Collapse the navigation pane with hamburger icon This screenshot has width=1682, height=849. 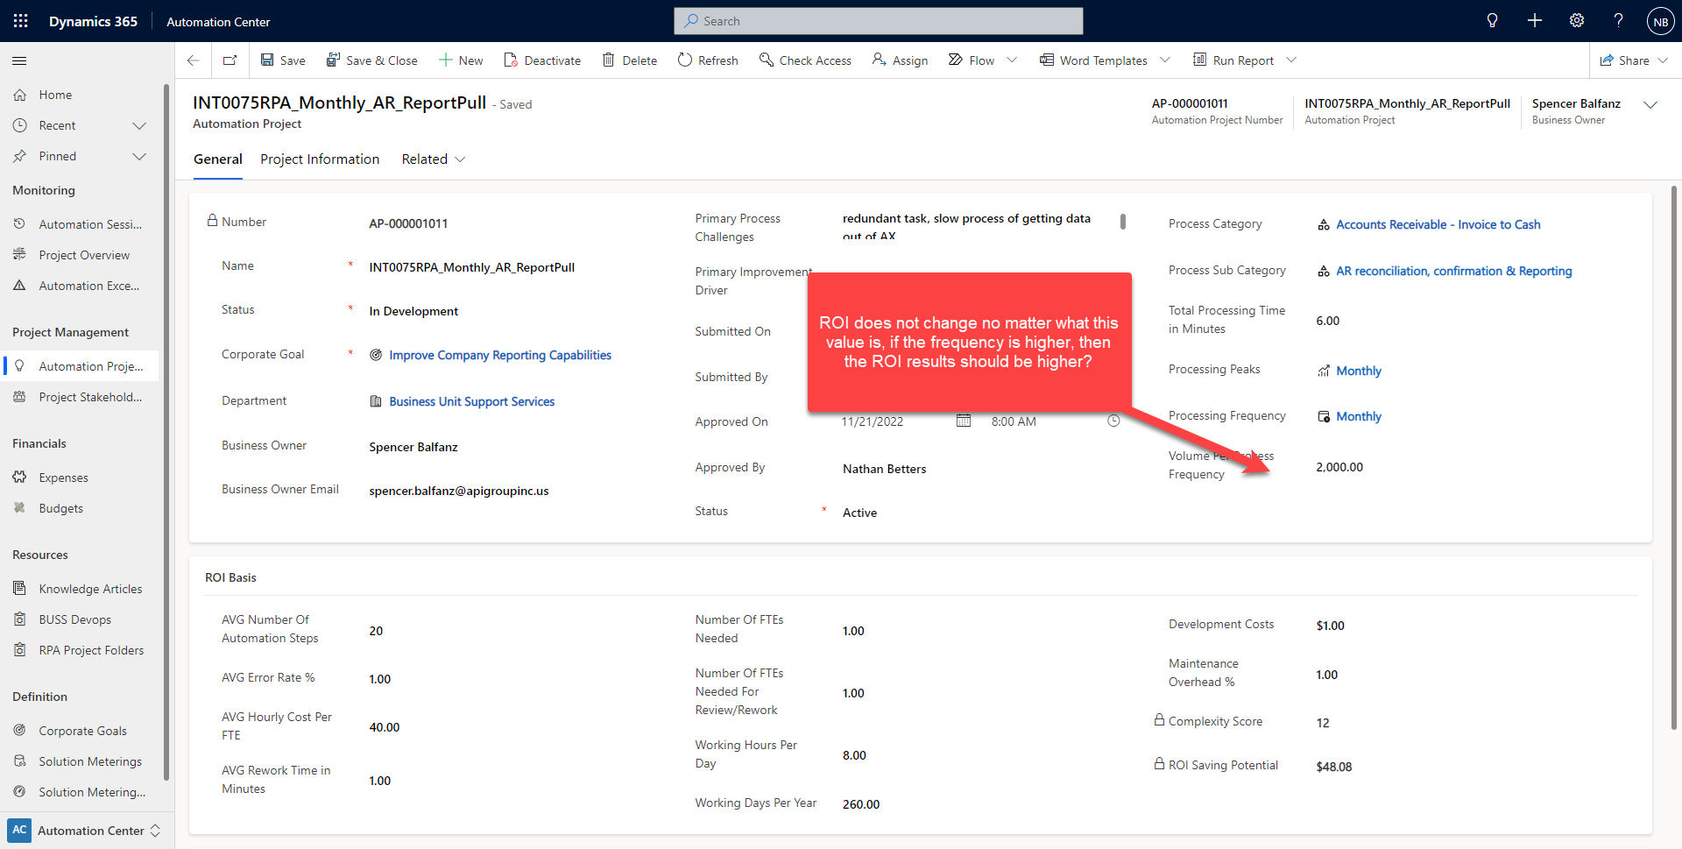(18, 60)
